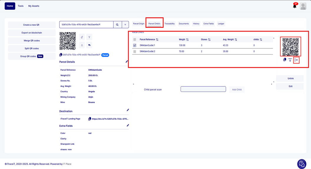Click the unlock padlock icon beside QR code
This screenshot has width=311, height=169.
82,37
